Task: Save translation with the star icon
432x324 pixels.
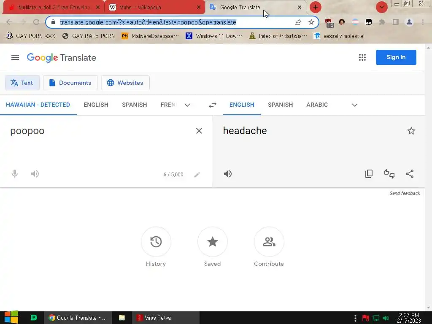Action: click(411, 131)
